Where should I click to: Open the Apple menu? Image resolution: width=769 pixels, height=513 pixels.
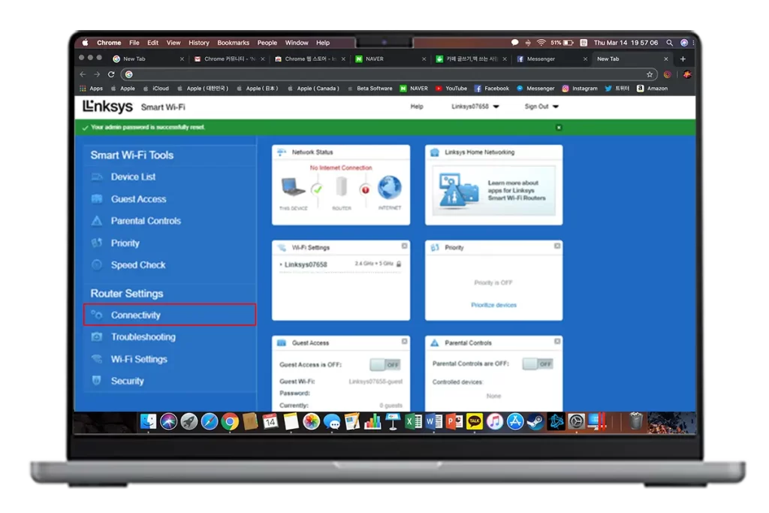point(86,43)
